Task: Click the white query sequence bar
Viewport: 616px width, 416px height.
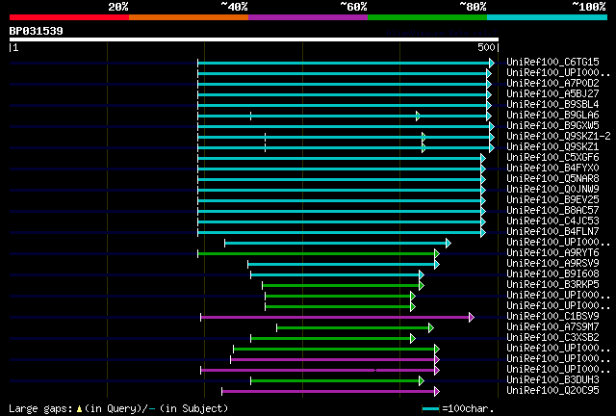Action: tap(254, 39)
